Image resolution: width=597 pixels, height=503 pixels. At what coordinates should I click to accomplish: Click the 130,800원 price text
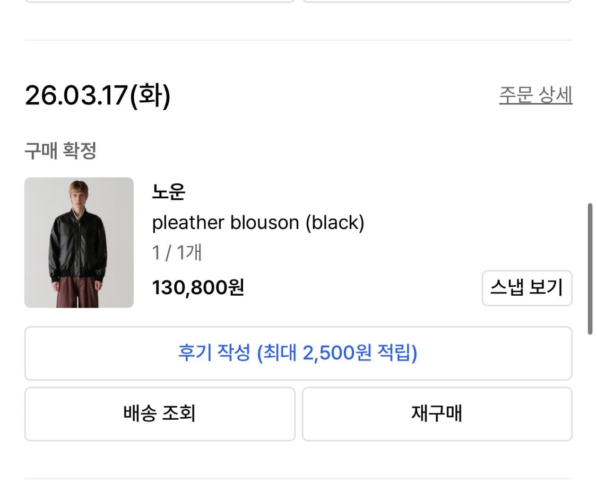tap(198, 288)
